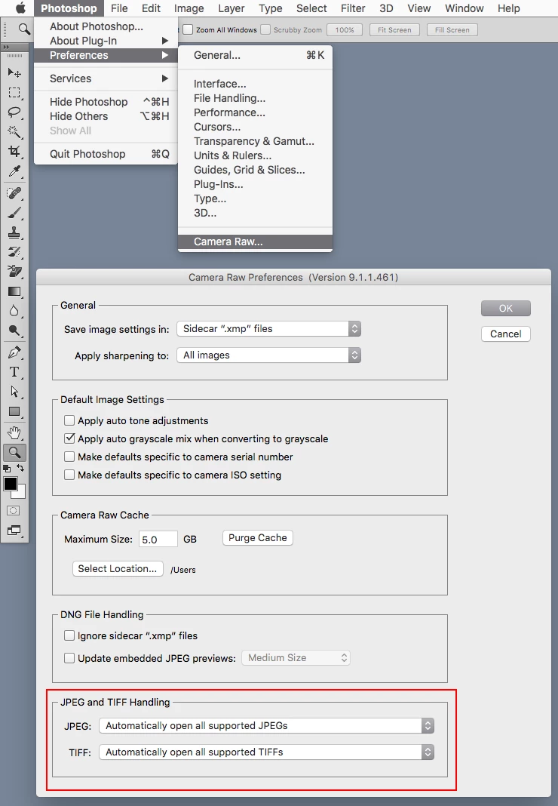Open the Apple menu
Image resolution: width=558 pixels, height=806 pixels.
[20, 8]
